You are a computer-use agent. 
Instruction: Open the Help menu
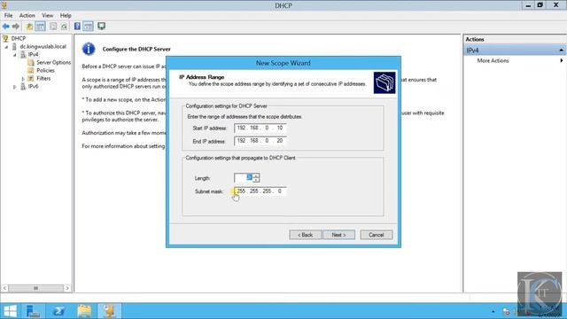point(66,16)
